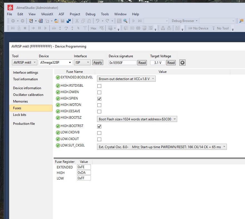
Task: Open the Device information page
Action: pyautogui.click(x=27, y=88)
